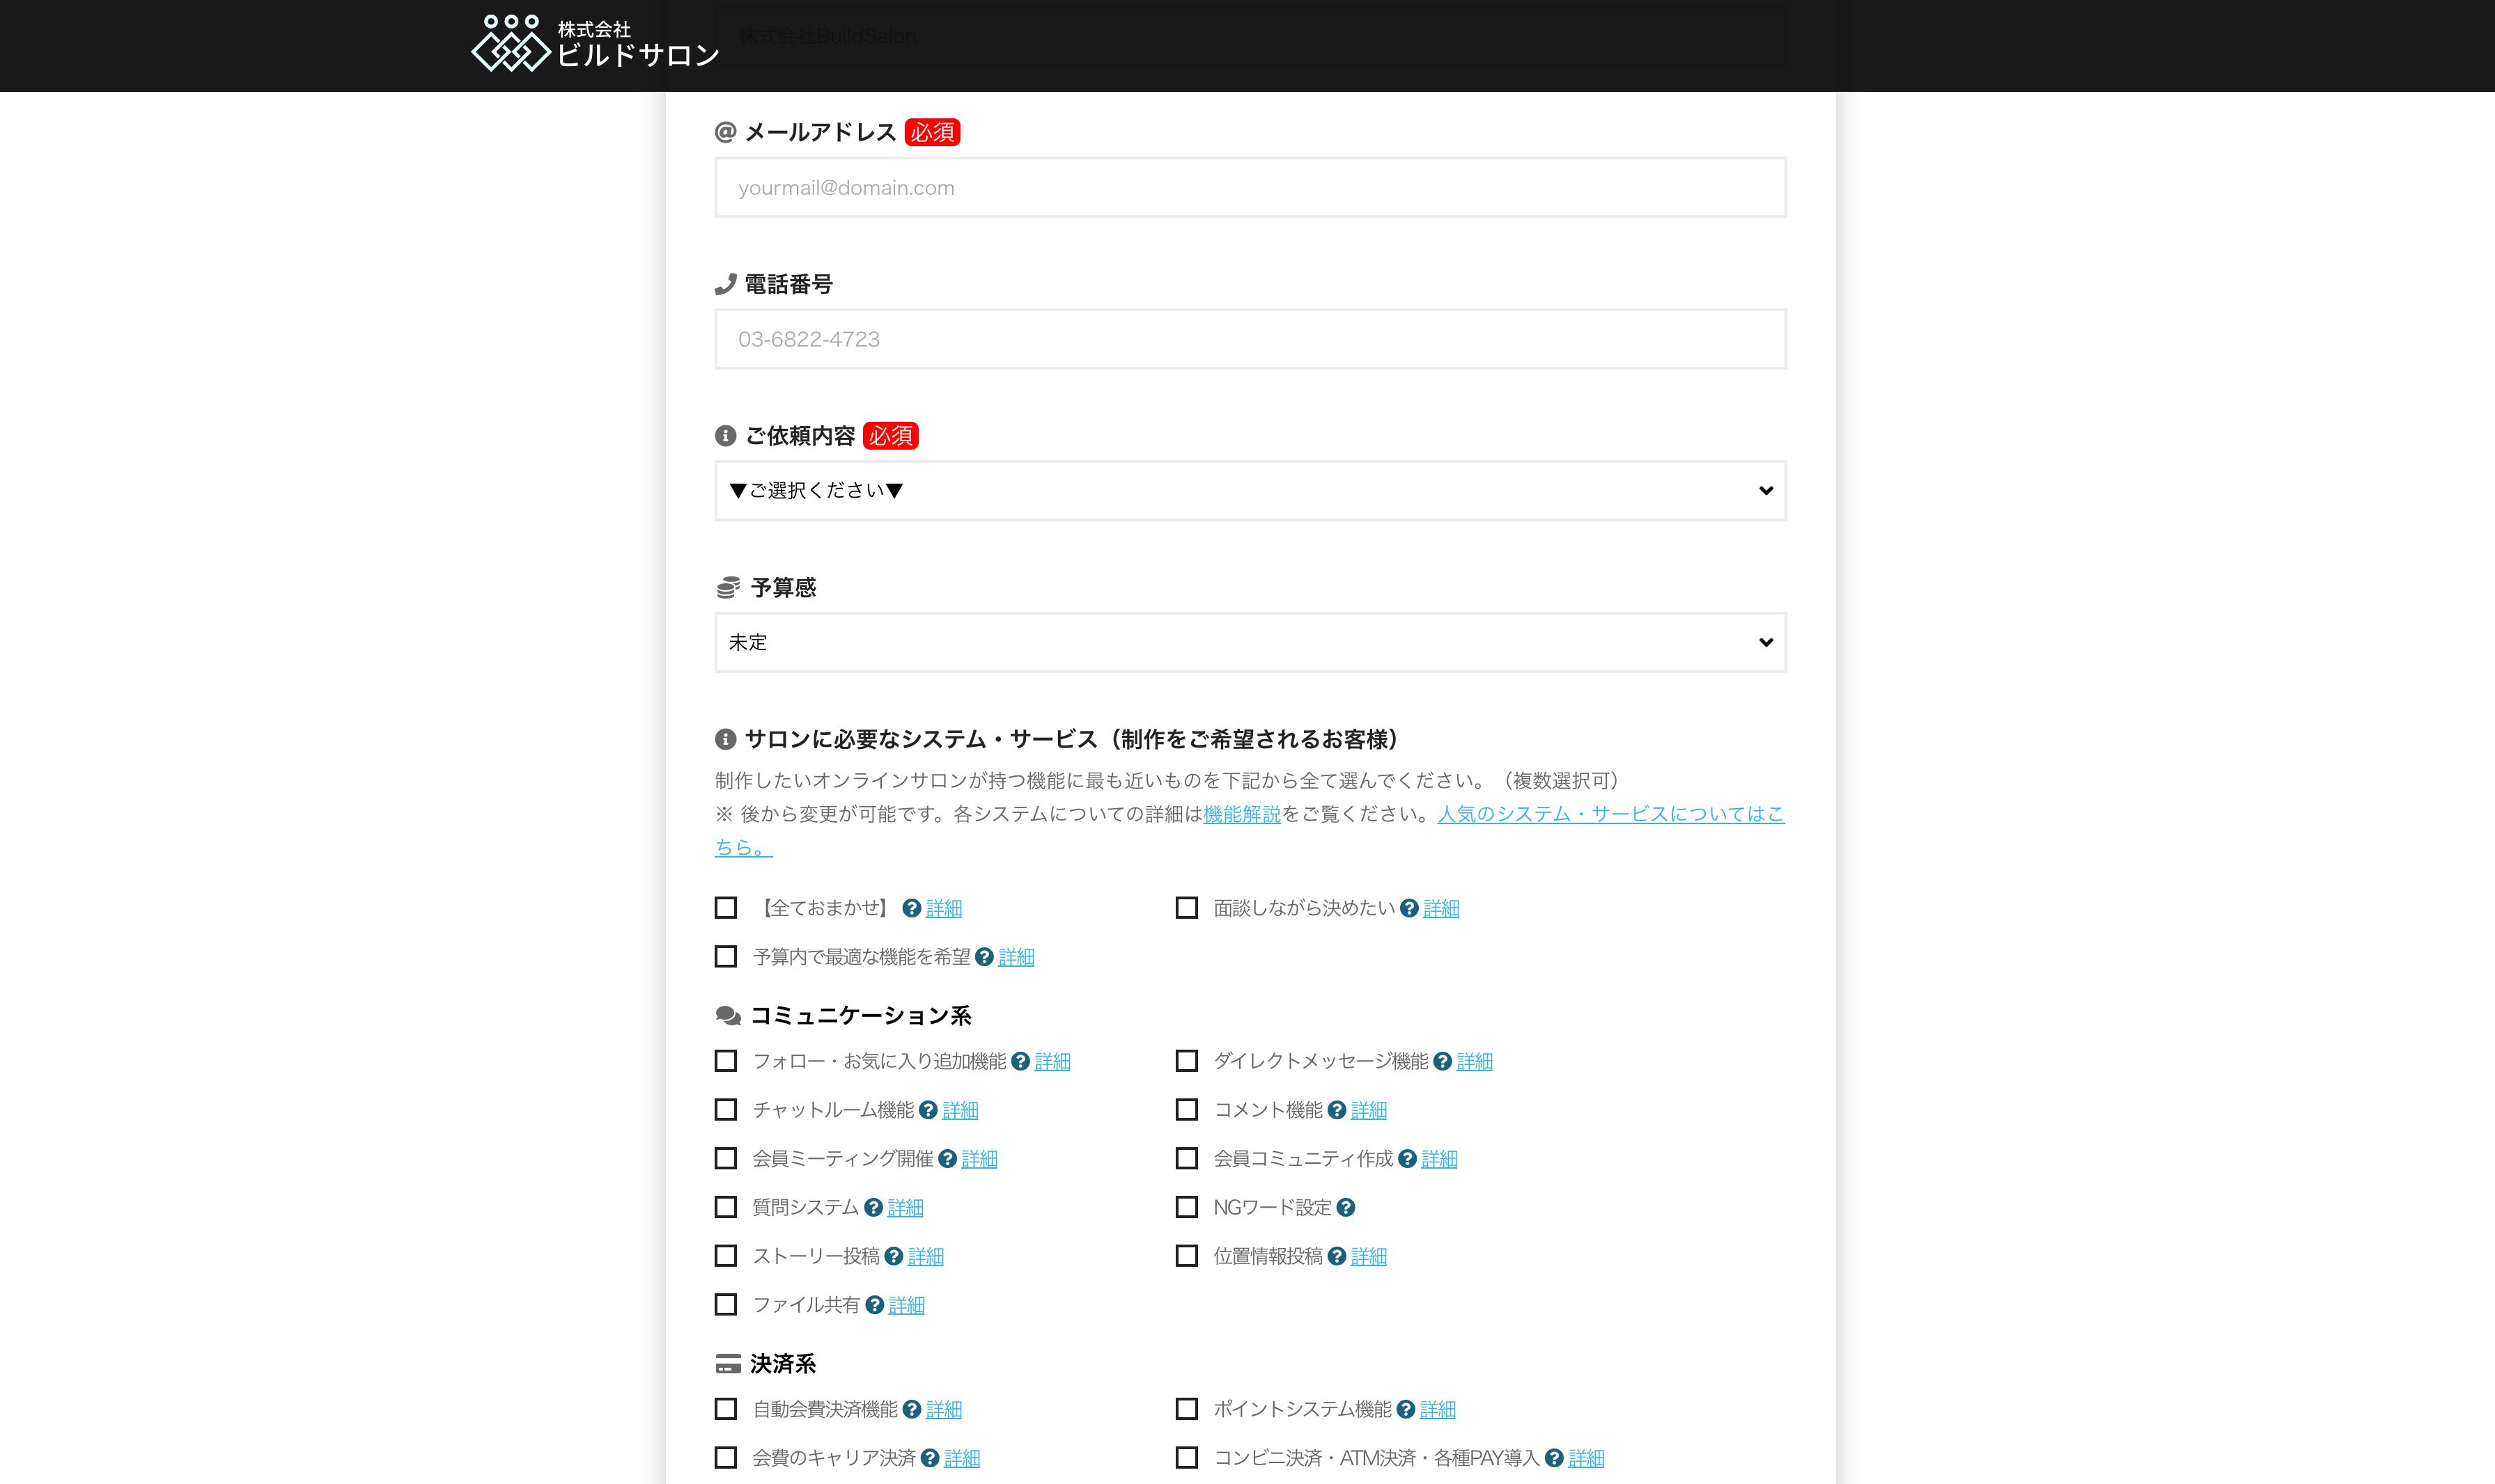Click the email address input field
The width and height of the screenshot is (2495, 1484).
pyautogui.click(x=1250, y=187)
